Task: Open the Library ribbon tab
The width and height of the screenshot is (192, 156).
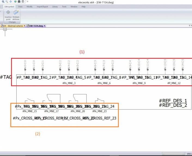Action: click(55, 7)
